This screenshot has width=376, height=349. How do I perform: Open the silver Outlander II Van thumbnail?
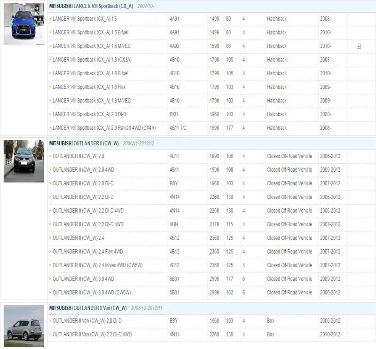coord(24,325)
